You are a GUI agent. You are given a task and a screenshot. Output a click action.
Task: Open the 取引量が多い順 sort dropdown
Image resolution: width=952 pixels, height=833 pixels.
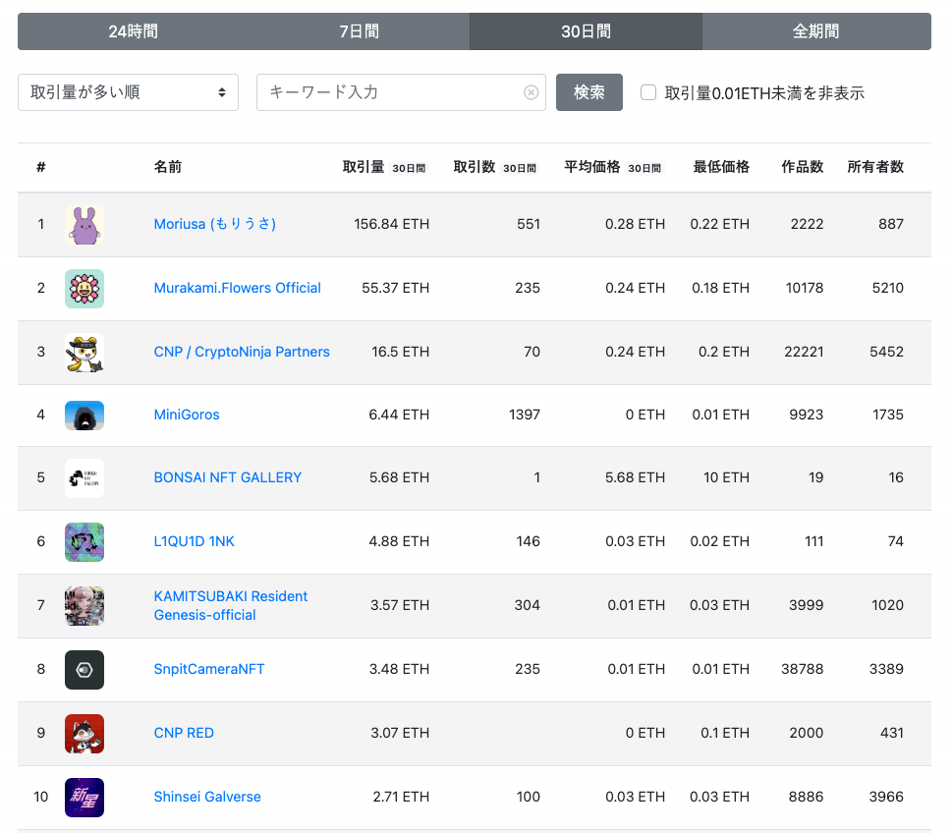[128, 92]
